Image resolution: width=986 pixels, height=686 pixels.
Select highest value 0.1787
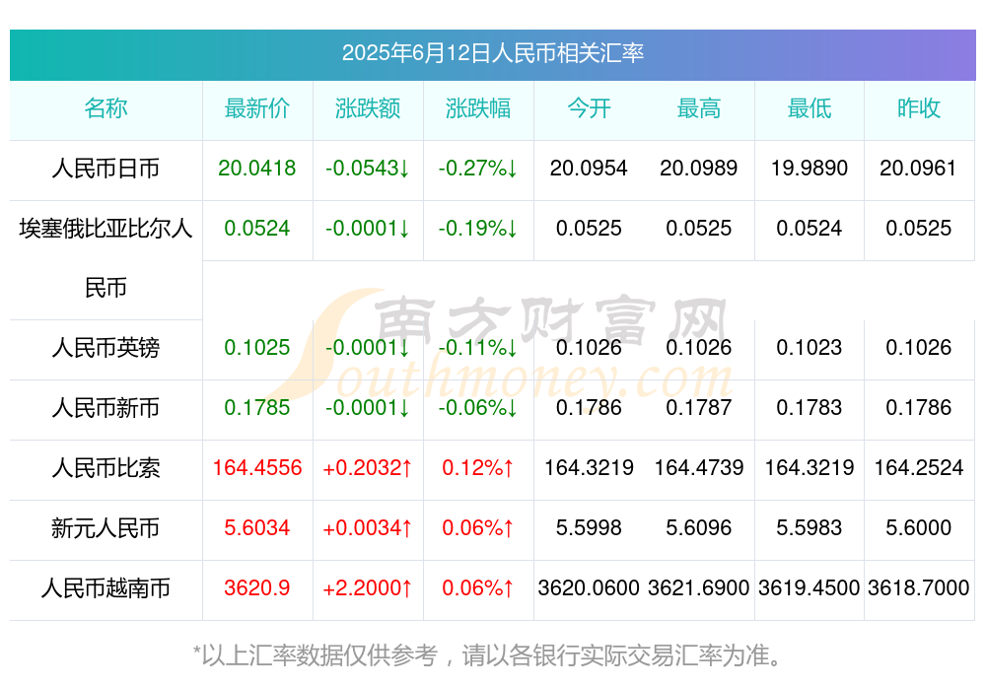click(x=699, y=408)
